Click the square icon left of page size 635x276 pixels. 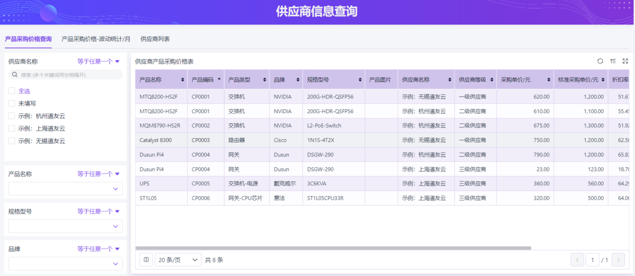coord(147,260)
